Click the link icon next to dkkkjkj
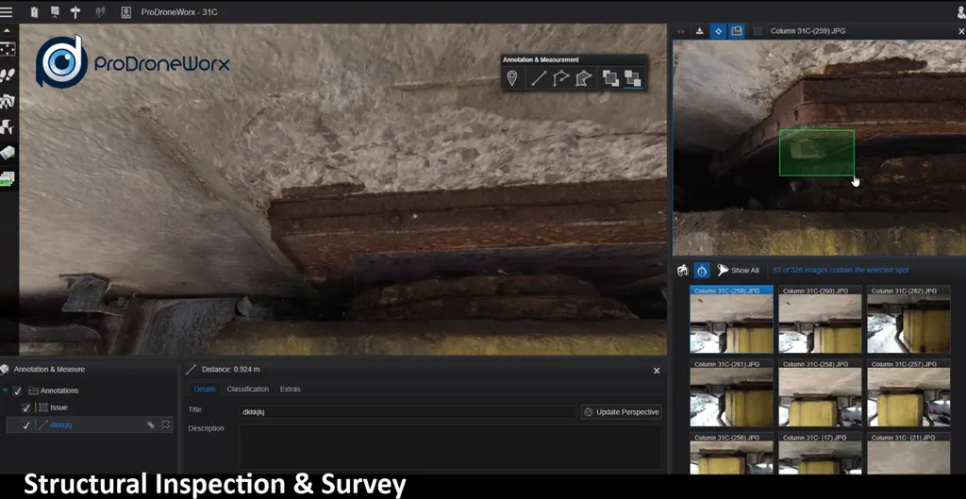966x499 pixels. tap(150, 425)
